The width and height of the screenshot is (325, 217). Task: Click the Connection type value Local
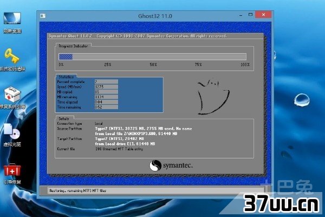tap(99, 124)
